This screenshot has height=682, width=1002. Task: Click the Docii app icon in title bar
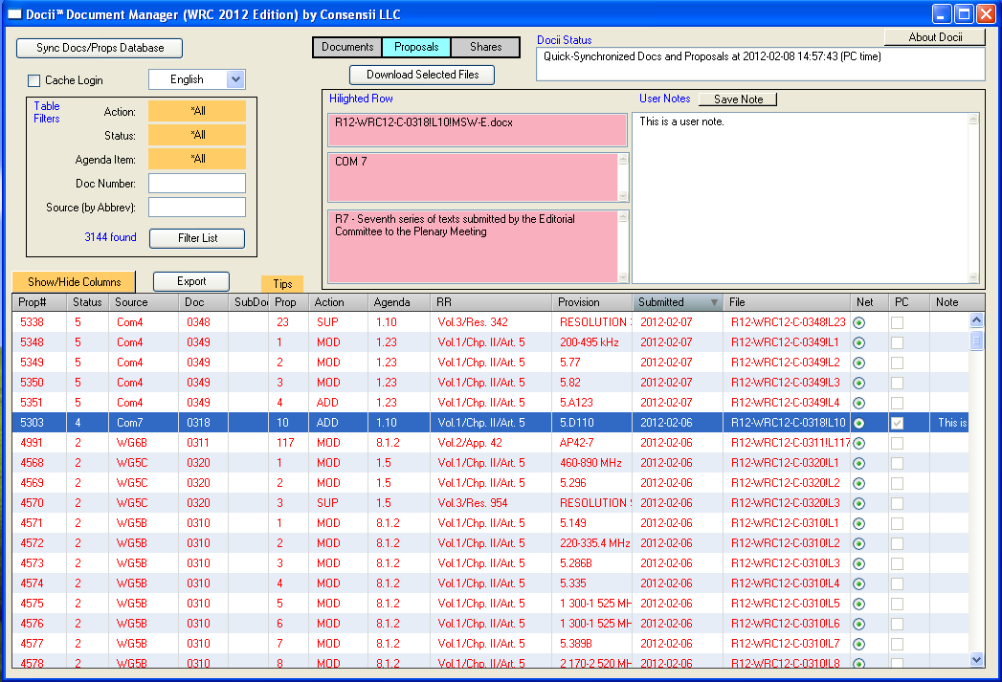14,14
